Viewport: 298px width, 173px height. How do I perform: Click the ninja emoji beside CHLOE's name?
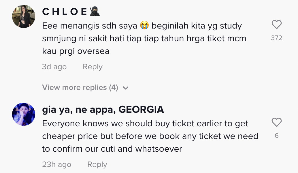pyautogui.click(x=95, y=12)
